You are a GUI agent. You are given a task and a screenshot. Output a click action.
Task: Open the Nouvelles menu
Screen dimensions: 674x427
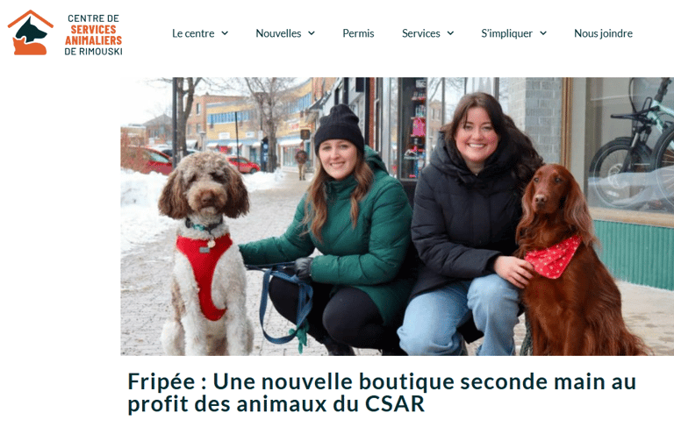tap(278, 33)
